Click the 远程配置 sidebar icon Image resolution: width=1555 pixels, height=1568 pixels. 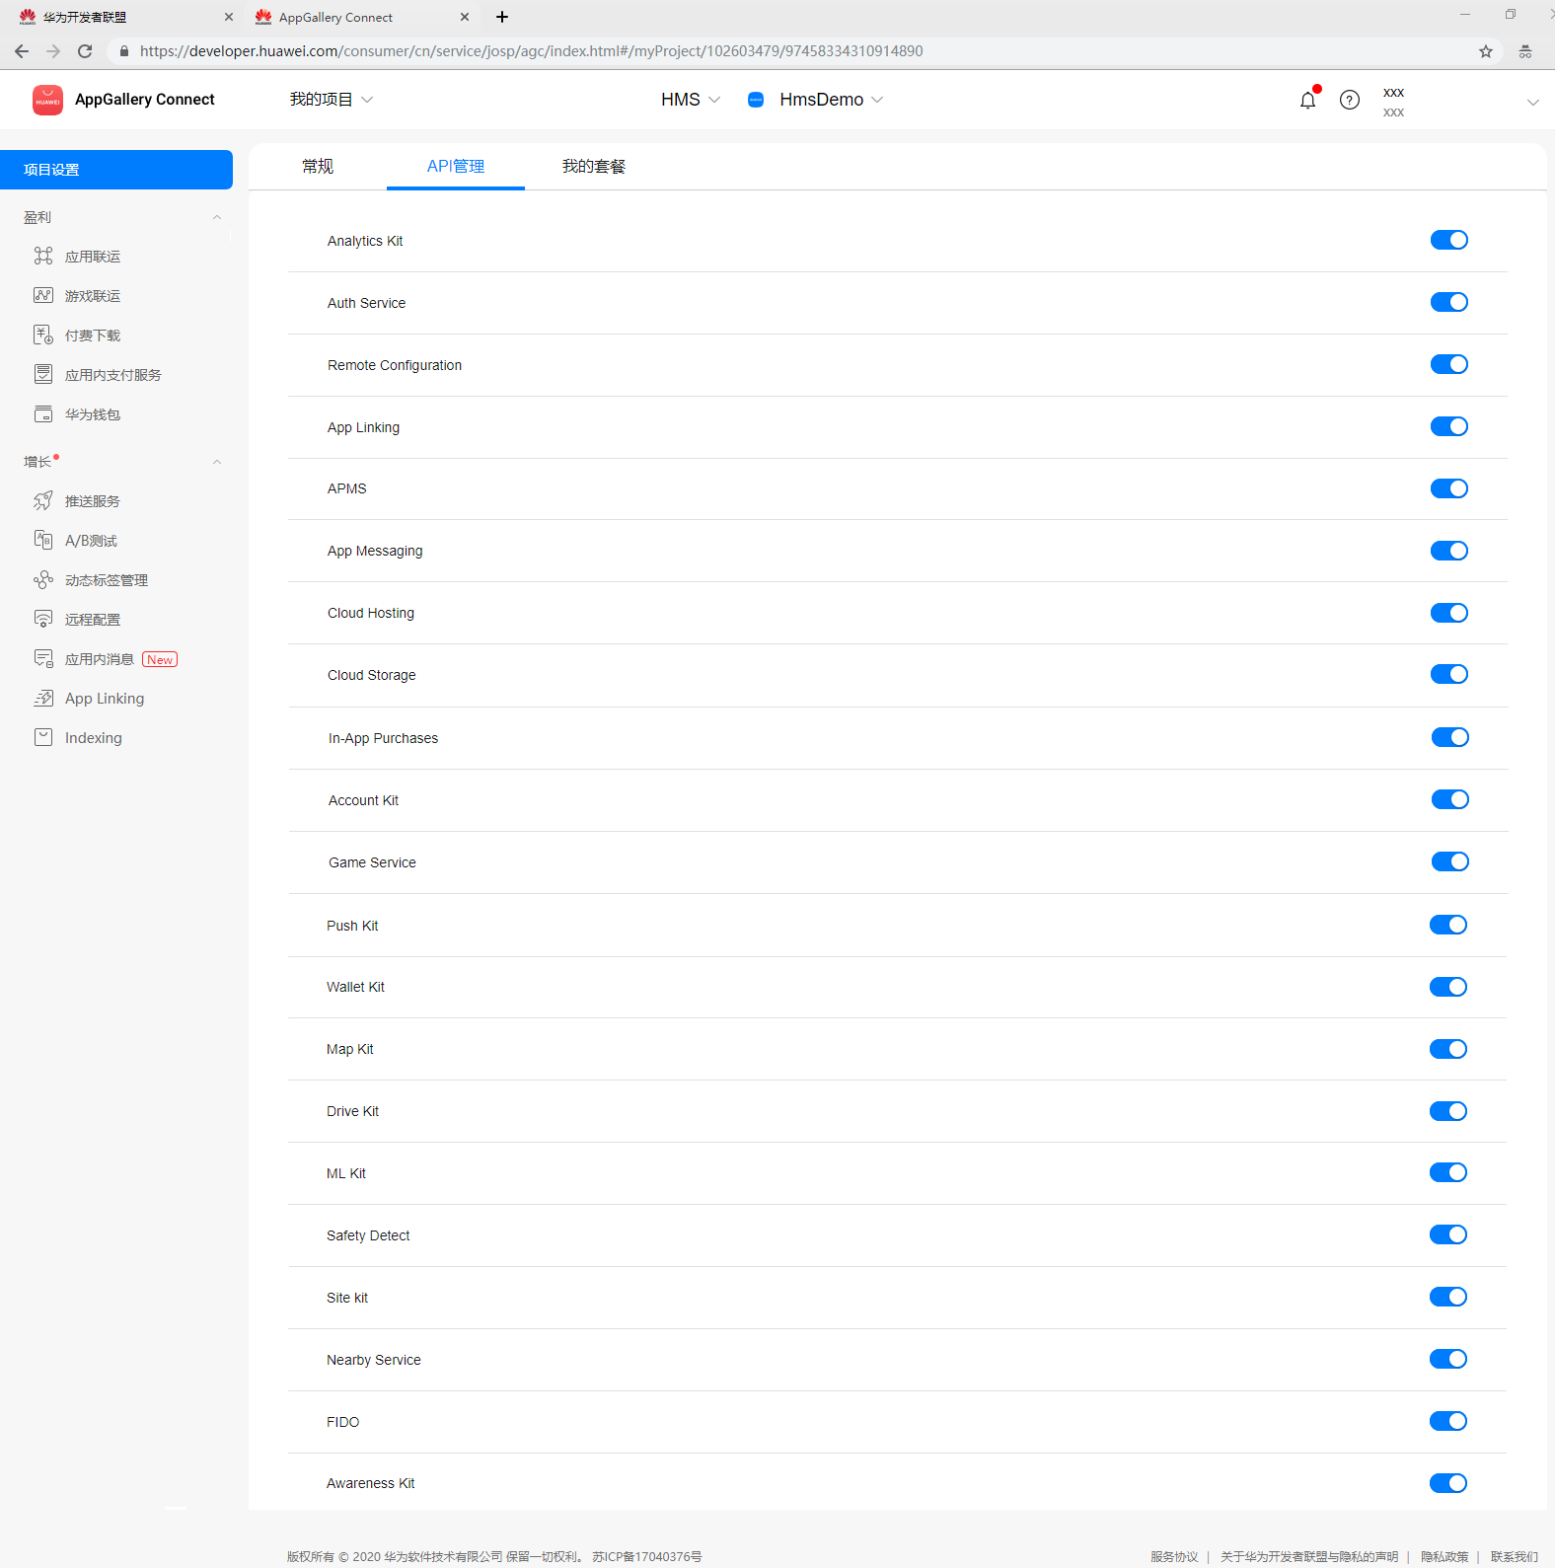click(x=43, y=620)
